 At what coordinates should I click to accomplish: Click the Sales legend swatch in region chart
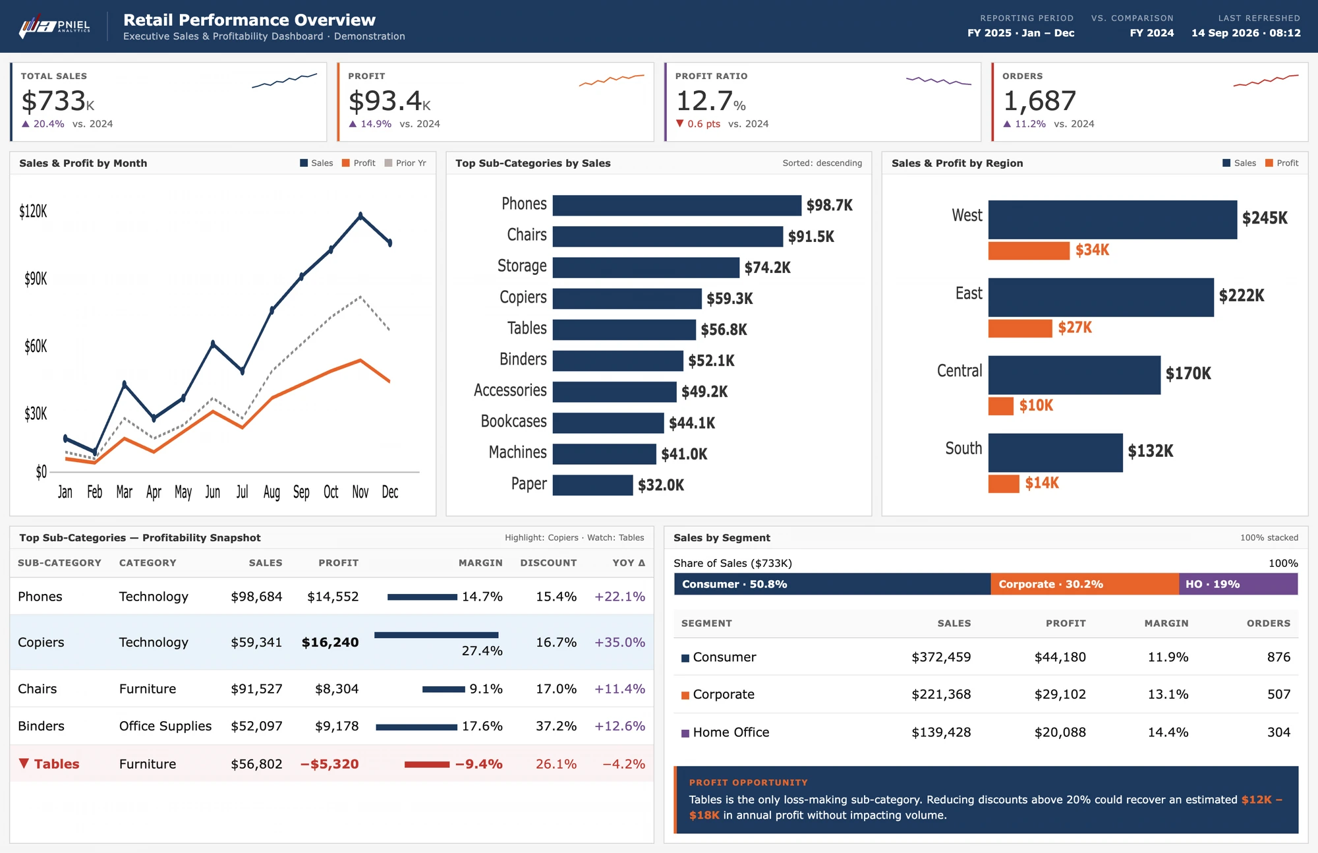[x=1226, y=163]
